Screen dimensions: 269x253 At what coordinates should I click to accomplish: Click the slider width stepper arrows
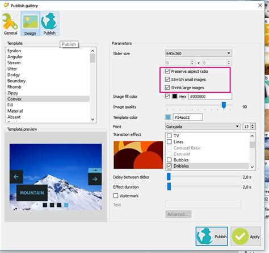pos(192,63)
